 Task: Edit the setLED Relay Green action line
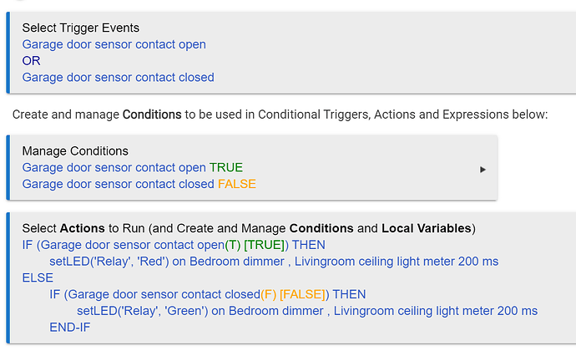point(306,311)
